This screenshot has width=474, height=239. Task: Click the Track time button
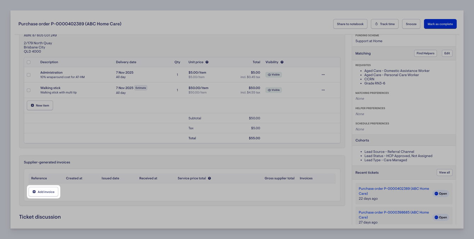(385, 24)
